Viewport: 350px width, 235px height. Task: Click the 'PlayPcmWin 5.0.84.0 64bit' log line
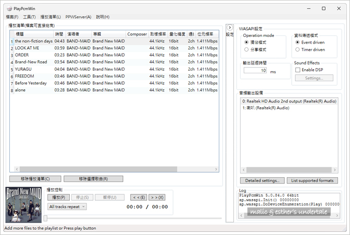coord(269,195)
